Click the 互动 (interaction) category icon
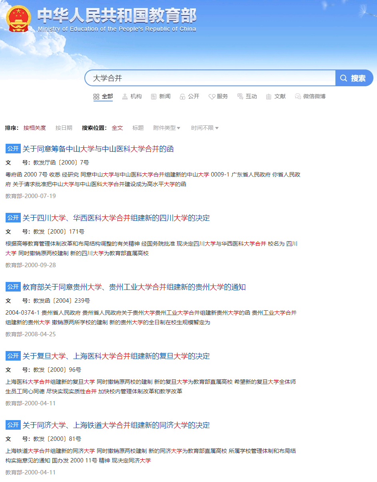This screenshot has width=377, height=482. click(239, 96)
